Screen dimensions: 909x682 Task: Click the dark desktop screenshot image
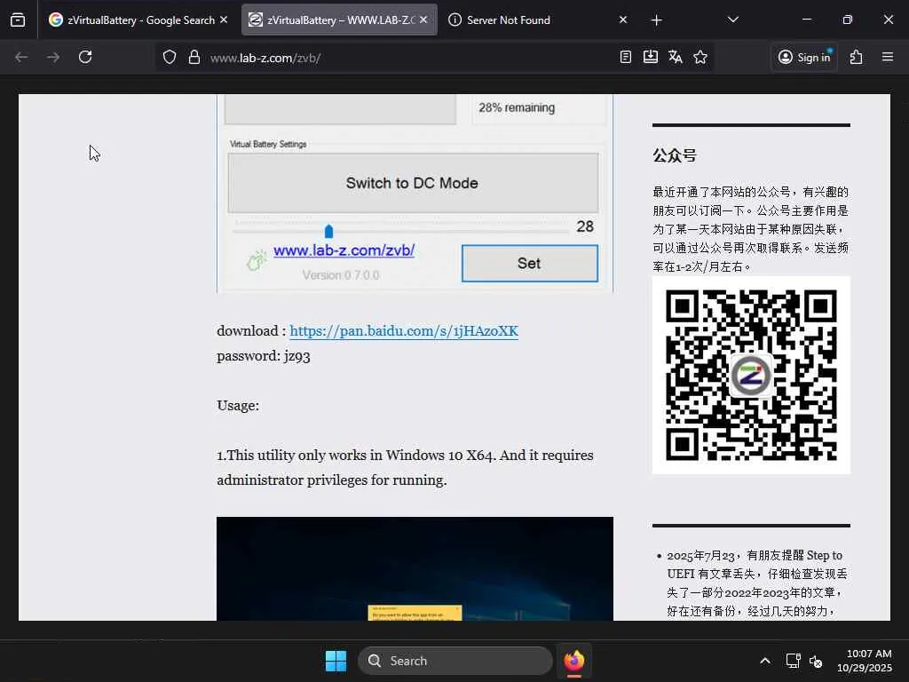(415, 568)
